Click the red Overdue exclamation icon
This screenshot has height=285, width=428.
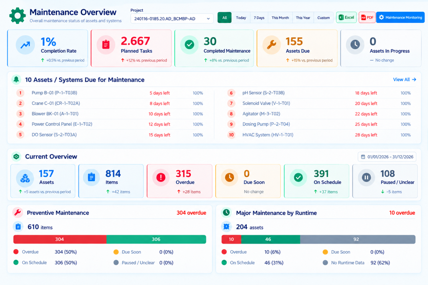[x=161, y=177]
